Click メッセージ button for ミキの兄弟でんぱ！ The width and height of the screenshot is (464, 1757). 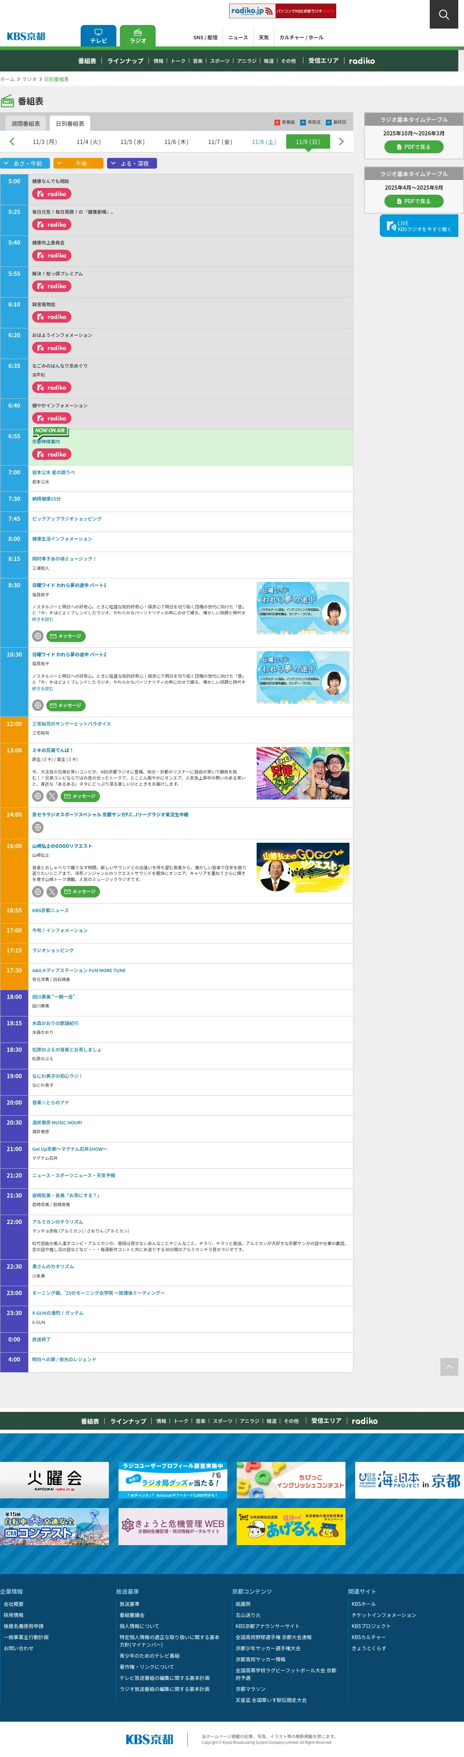80,796
